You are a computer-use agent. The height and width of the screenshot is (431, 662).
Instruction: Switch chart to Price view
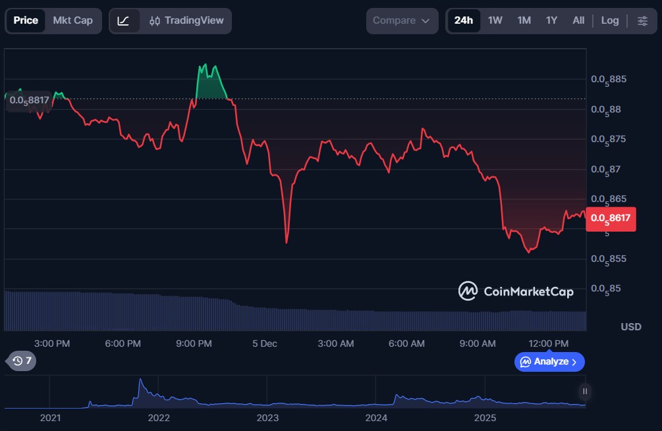(x=26, y=20)
